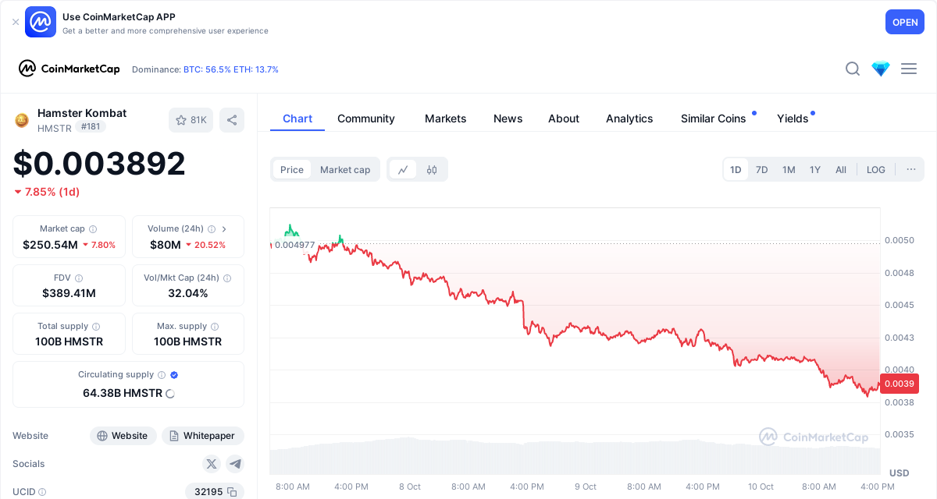This screenshot has width=937, height=499.
Task: Open the X (Twitter) social link
Action: 212,464
